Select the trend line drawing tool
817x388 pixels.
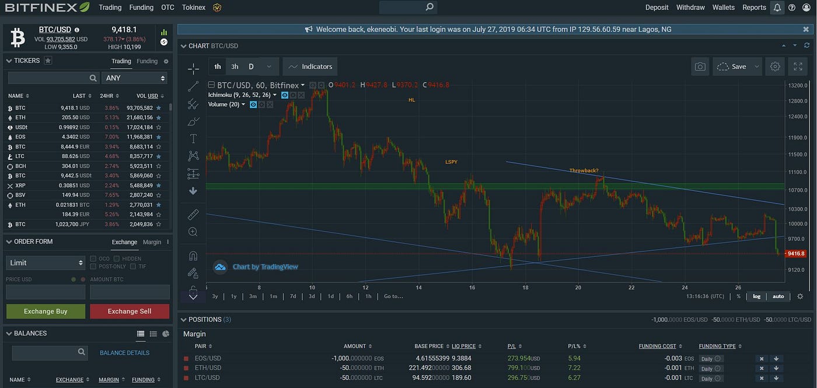(x=193, y=86)
